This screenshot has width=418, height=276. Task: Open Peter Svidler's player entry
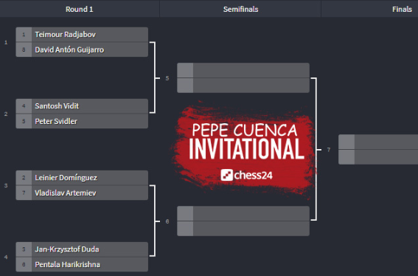pyautogui.click(x=82, y=121)
